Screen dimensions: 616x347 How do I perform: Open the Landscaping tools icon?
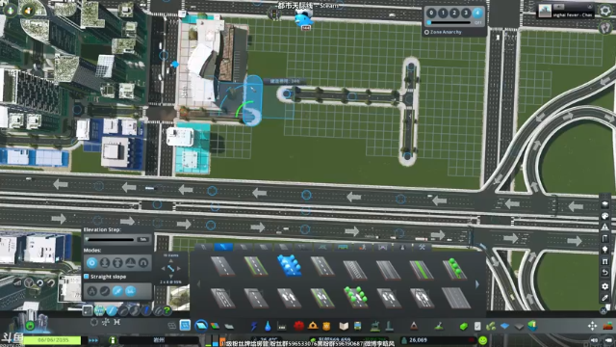coord(439,326)
